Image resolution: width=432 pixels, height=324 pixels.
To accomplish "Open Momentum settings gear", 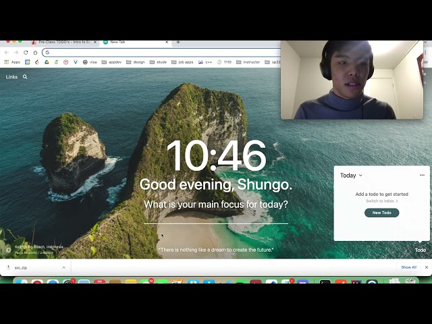I will [9, 250].
